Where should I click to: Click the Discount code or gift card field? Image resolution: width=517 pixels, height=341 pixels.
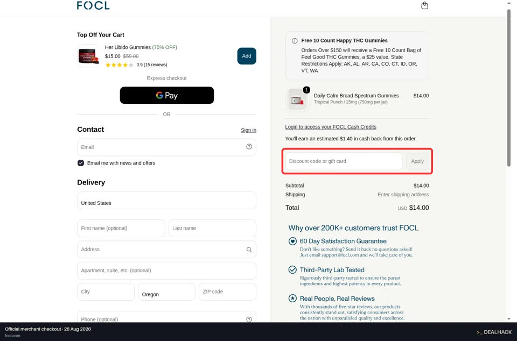344,161
